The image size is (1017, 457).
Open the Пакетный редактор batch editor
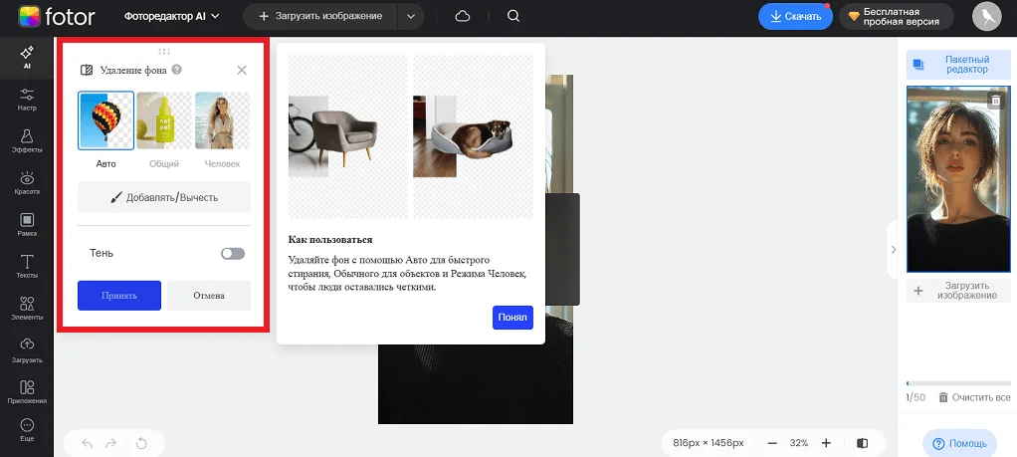point(958,65)
